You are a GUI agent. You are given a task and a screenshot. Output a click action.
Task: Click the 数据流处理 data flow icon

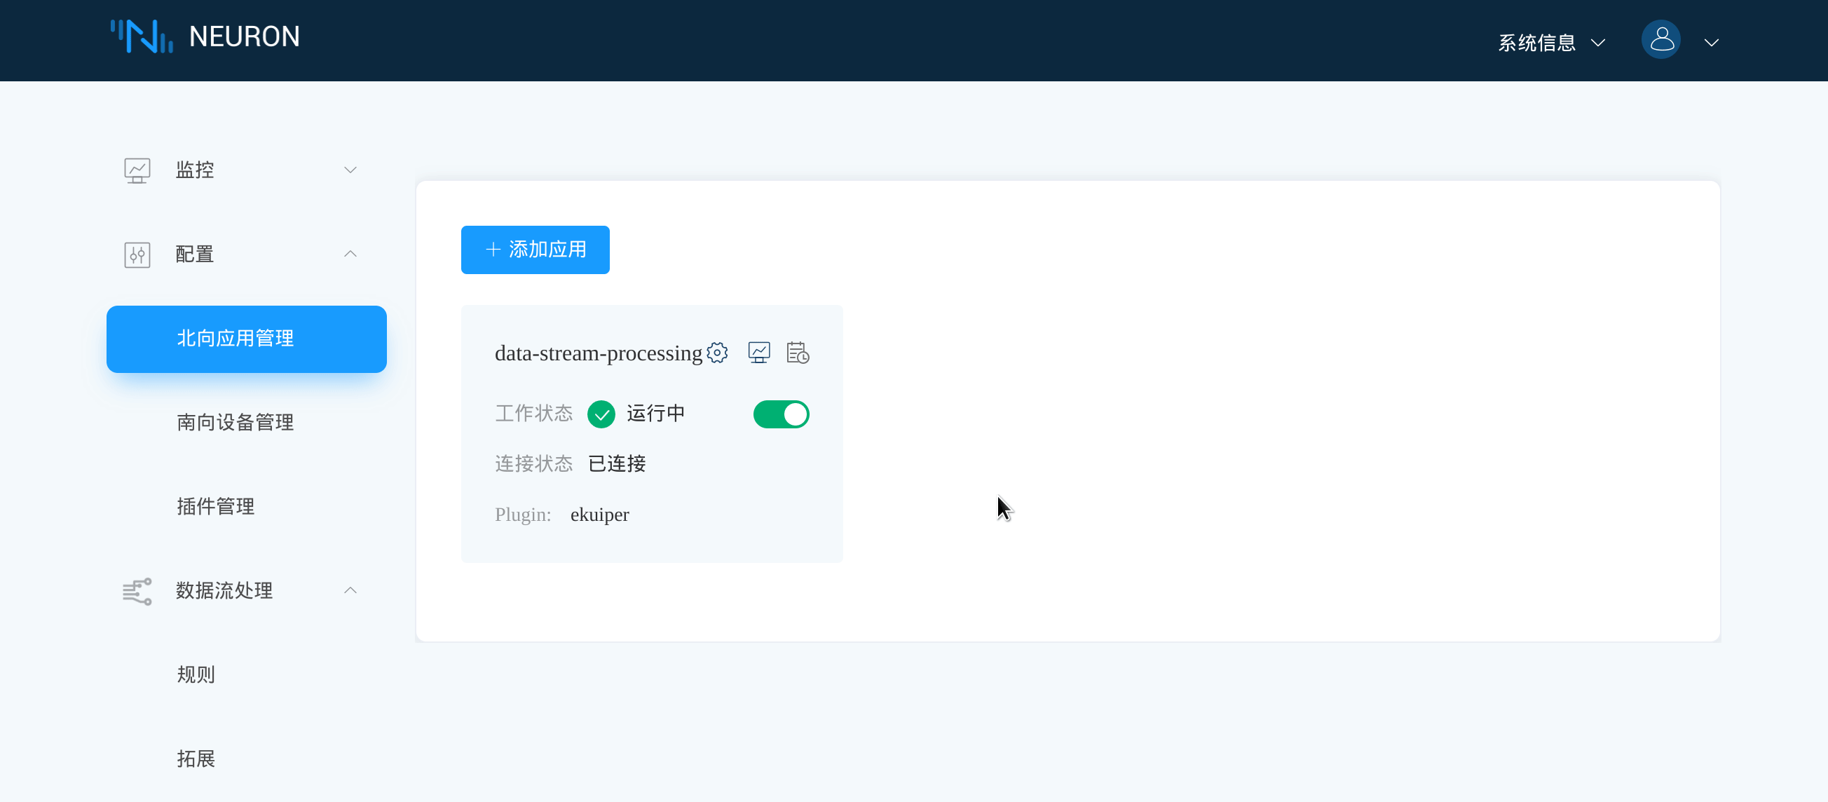135,590
